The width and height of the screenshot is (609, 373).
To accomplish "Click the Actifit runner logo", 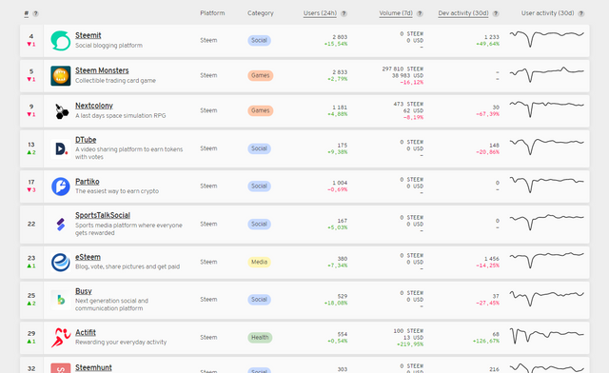I will pos(61,338).
